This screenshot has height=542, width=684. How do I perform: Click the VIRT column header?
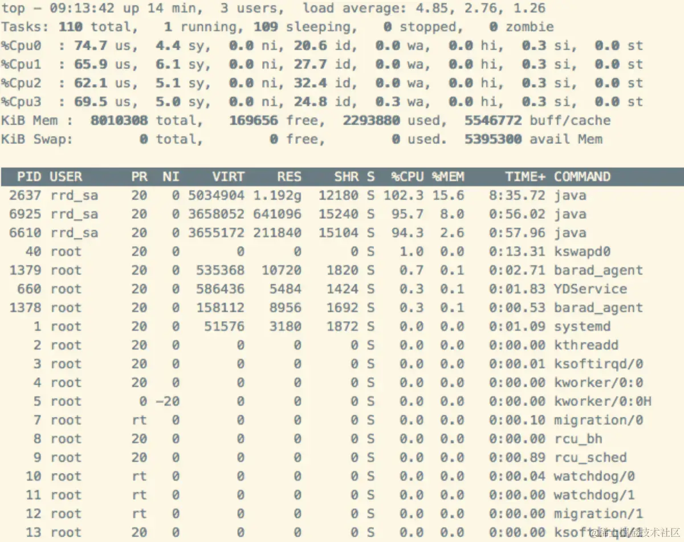pos(228,177)
